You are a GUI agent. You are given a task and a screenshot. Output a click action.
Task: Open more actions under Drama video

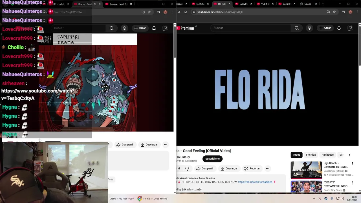pos(166,145)
